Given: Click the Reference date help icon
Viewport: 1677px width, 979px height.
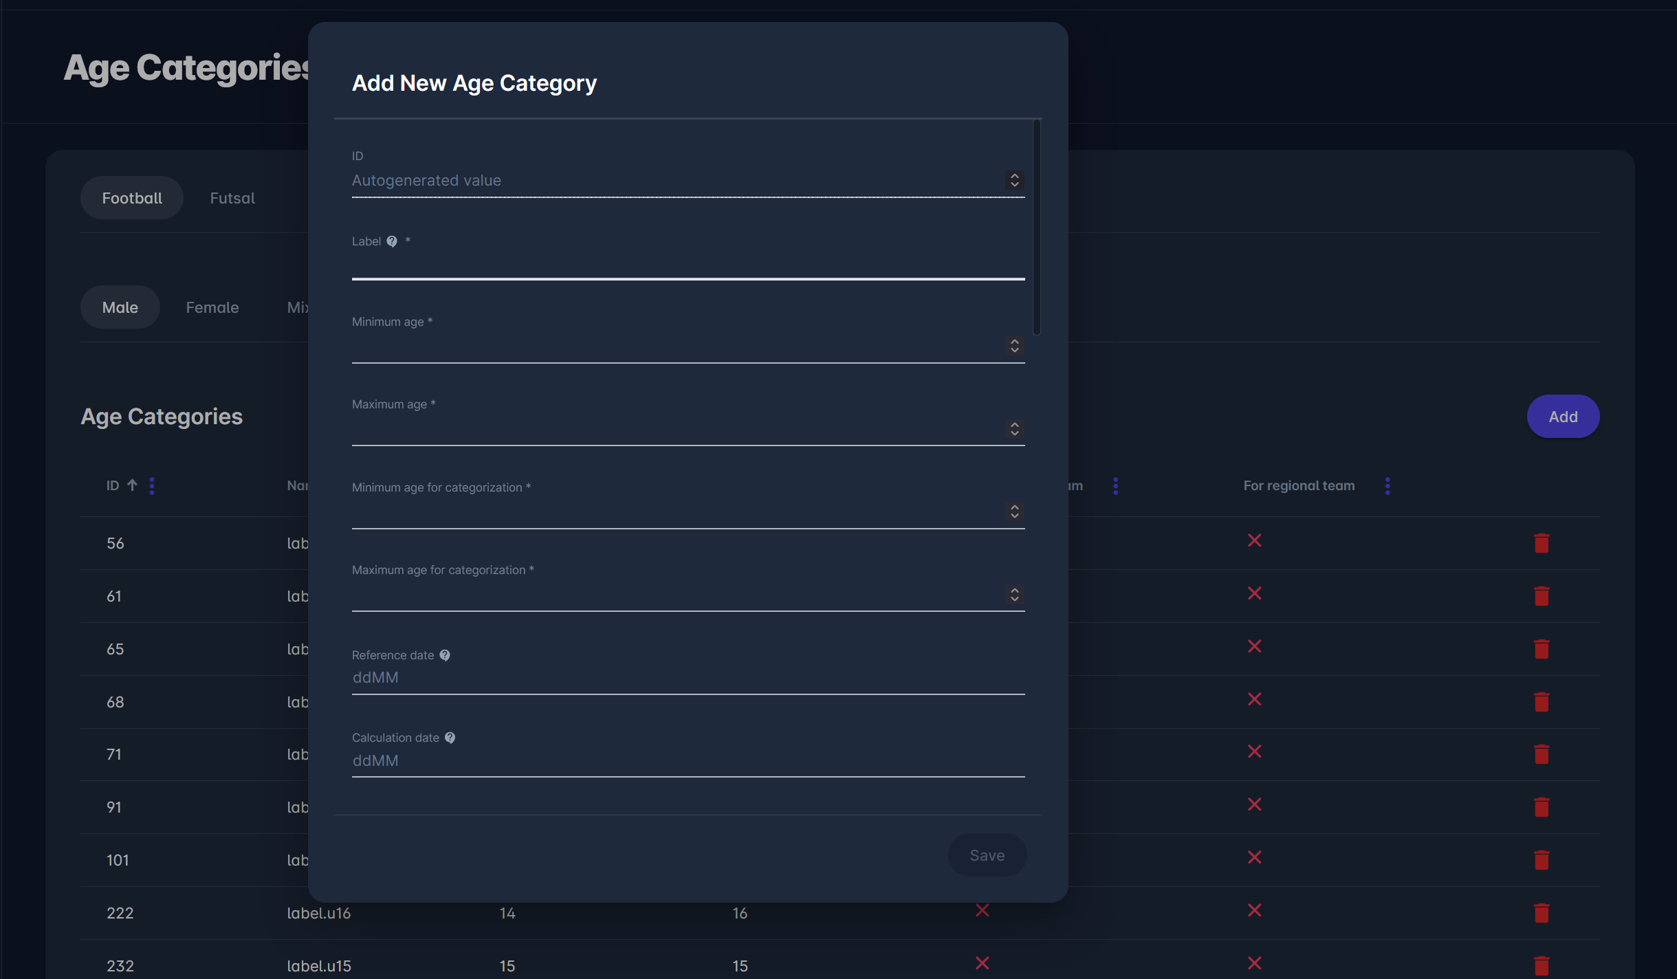Looking at the screenshot, I should [x=445, y=655].
